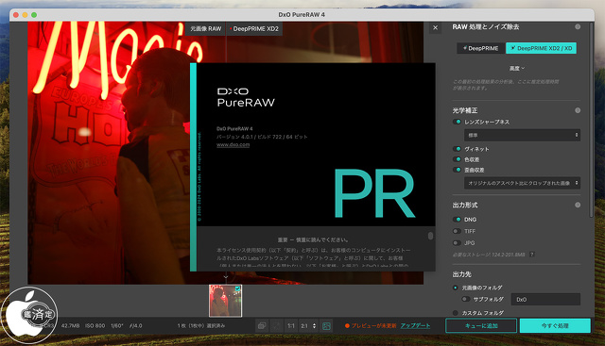Click the アップデート preview update link

click(415, 325)
